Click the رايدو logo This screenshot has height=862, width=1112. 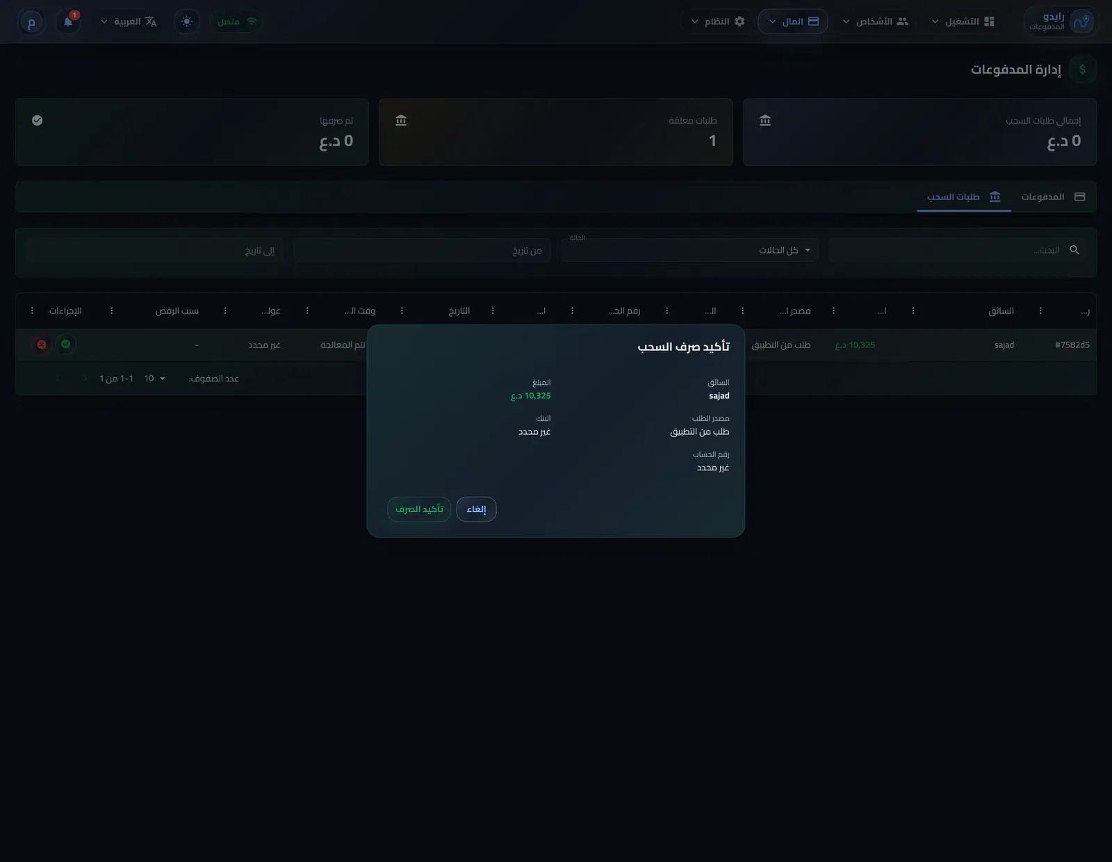(1061, 22)
